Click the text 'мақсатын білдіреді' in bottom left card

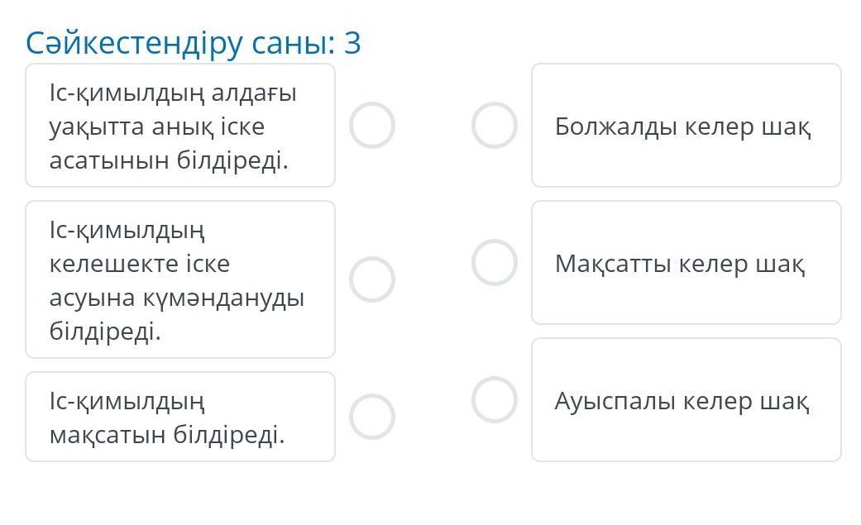pyautogui.click(x=167, y=435)
